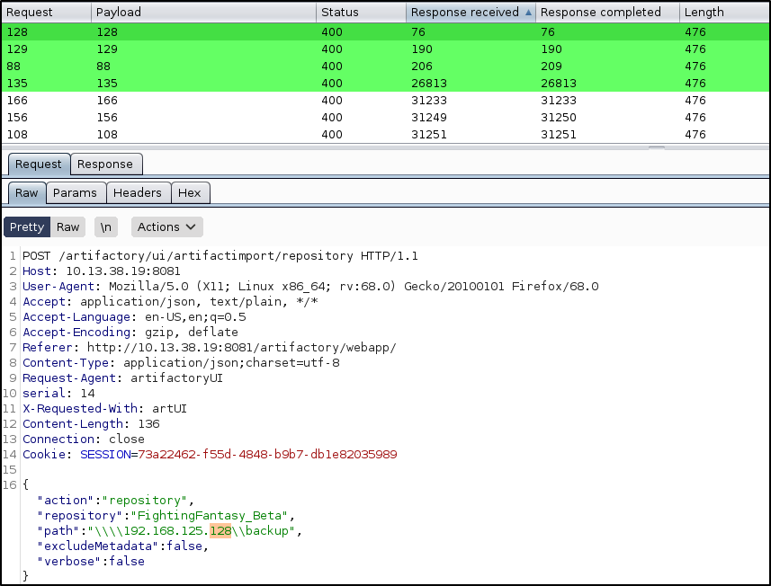This screenshot has width=771, height=586.
Task: Open the Actions dropdown menu
Action: [x=167, y=227]
